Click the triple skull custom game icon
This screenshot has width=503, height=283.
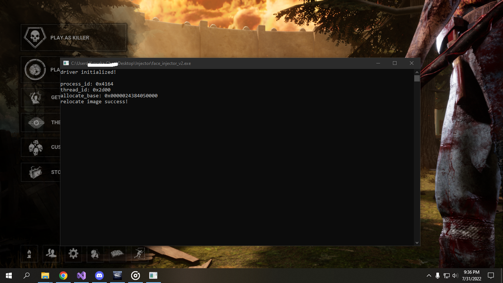pos(36,147)
